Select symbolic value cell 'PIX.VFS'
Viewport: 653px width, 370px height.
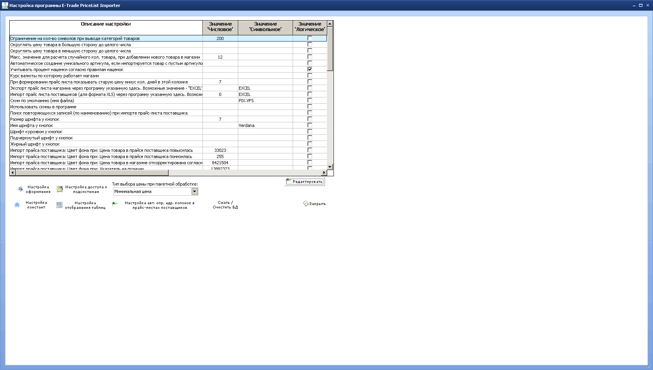265,101
